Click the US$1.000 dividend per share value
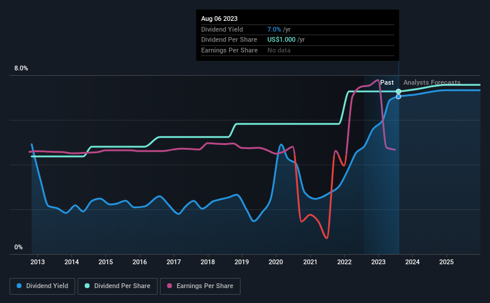The width and height of the screenshot is (490, 303). click(281, 40)
